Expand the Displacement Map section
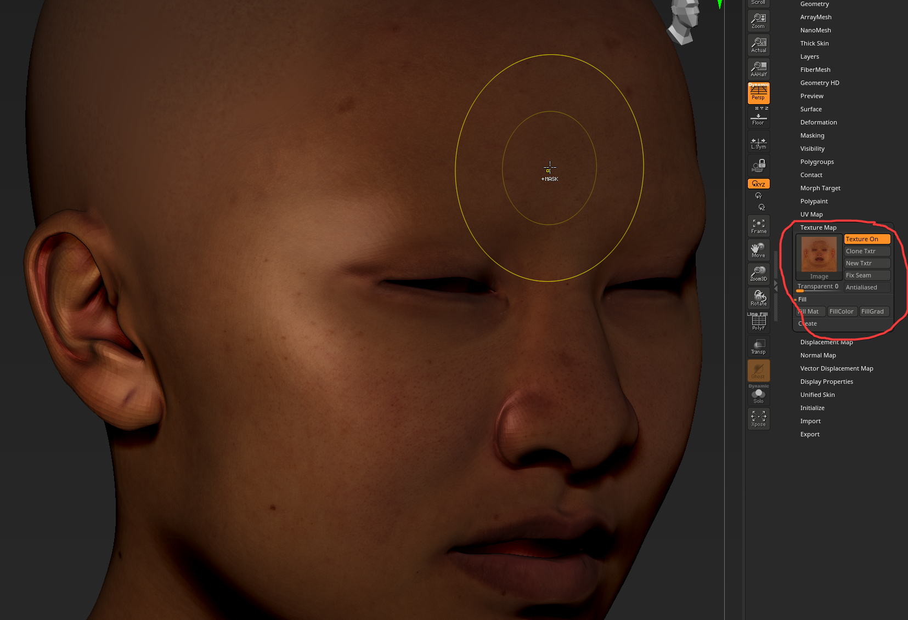Image resolution: width=908 pixels, height=620 pixels. click(826, 342)
